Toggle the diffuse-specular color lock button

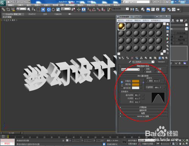point(122,86)
